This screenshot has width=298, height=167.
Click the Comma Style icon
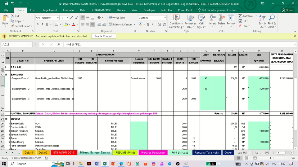tap(153, 24)
